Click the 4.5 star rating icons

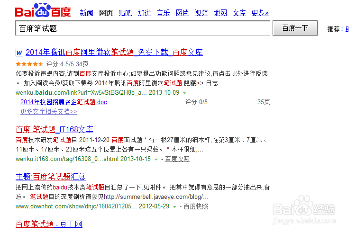tap(29, 64)
